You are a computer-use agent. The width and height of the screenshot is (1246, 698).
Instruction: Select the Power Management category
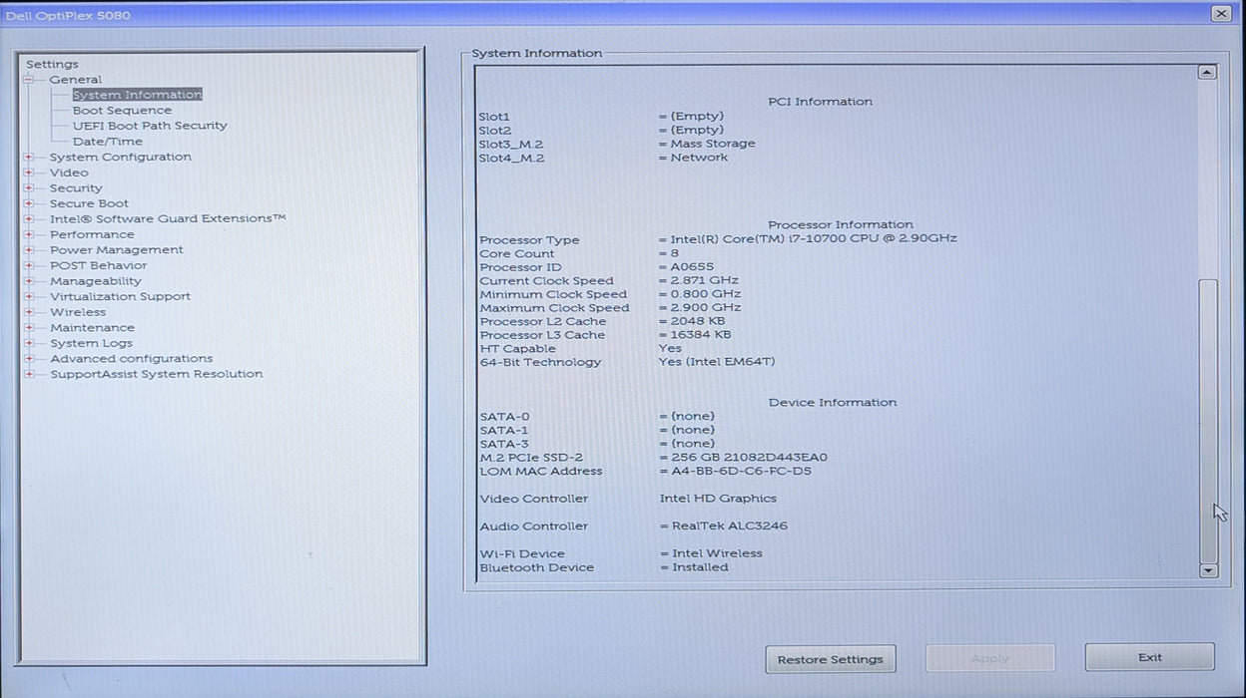117,250
